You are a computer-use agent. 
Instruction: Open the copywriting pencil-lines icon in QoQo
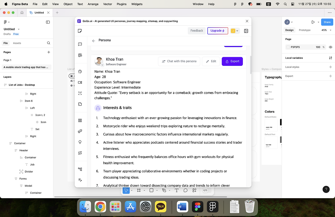coord(80,180)
